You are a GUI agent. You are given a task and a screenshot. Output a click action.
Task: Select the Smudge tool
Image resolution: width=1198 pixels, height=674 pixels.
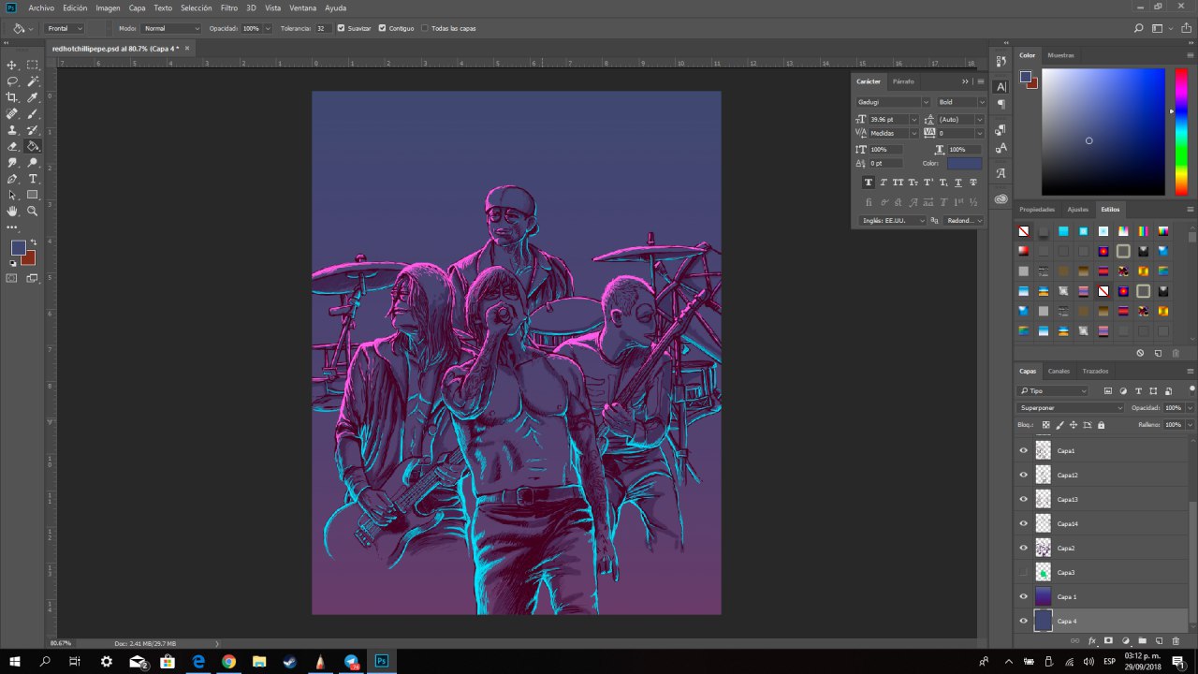(x=12, y=163)
